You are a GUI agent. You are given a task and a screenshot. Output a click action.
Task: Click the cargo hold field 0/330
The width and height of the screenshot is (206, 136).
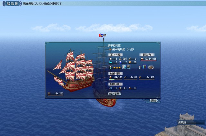coord(147,78)
